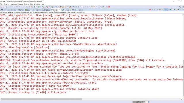184x103 pixels.
Task: Click the External Tools run icon
Action: (47, 7)
